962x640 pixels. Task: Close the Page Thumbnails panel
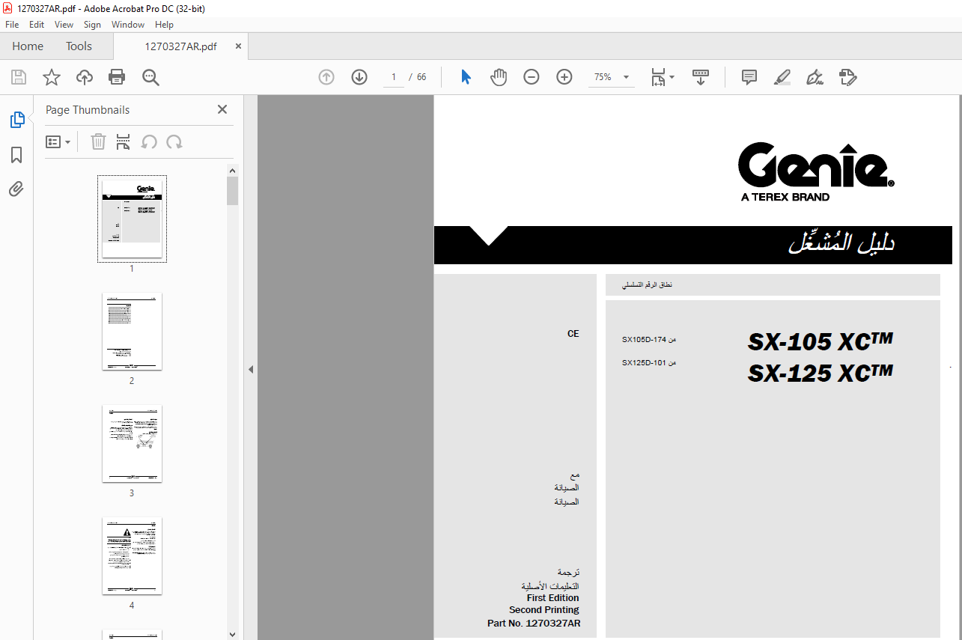pyautogui.click(x=222, y=109)
